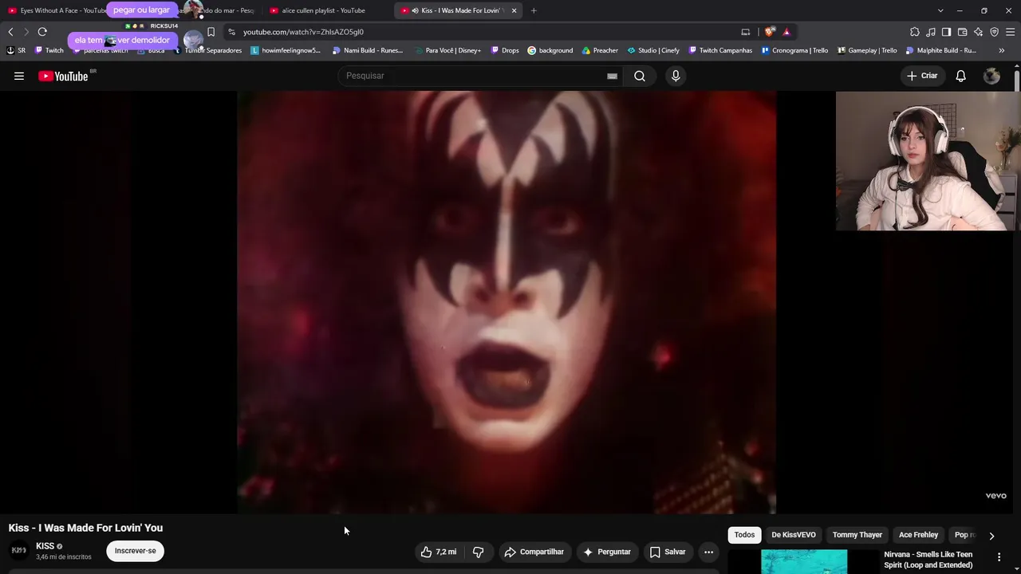This screenshot has height=574, width=1021.
Task: Open the Preacher bookmark
Action: 600,50
